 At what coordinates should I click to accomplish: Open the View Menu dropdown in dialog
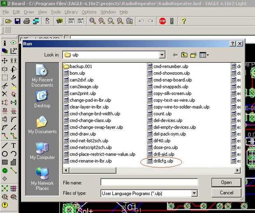204,55
